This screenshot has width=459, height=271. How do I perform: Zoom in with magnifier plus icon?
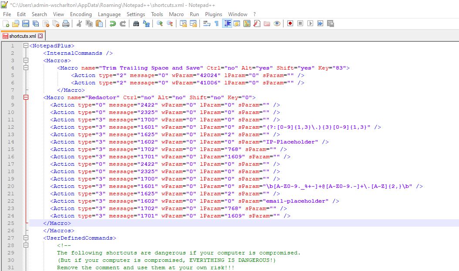[x=160, y=23]
